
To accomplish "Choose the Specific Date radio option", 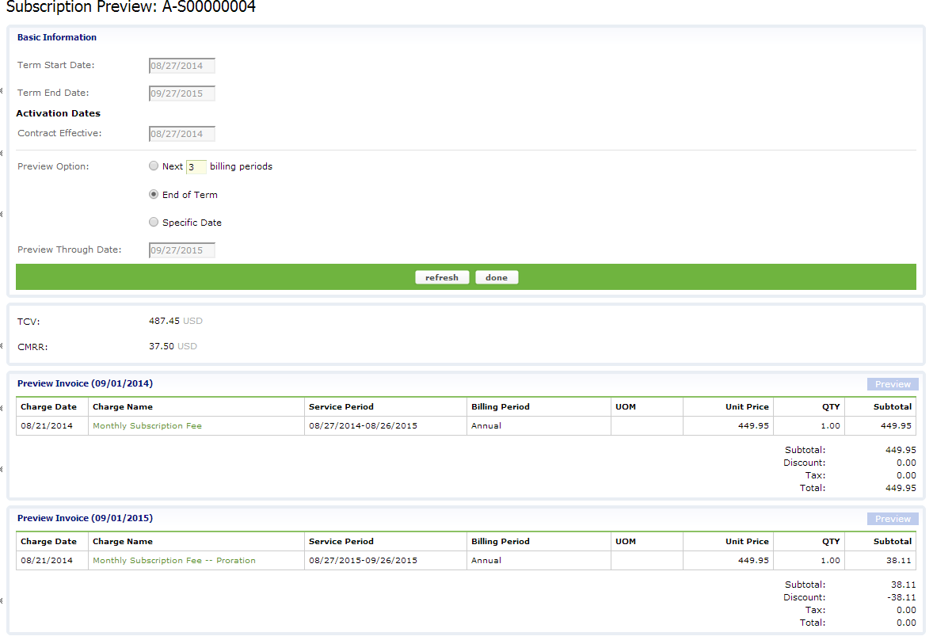I will tap(154, 222).
